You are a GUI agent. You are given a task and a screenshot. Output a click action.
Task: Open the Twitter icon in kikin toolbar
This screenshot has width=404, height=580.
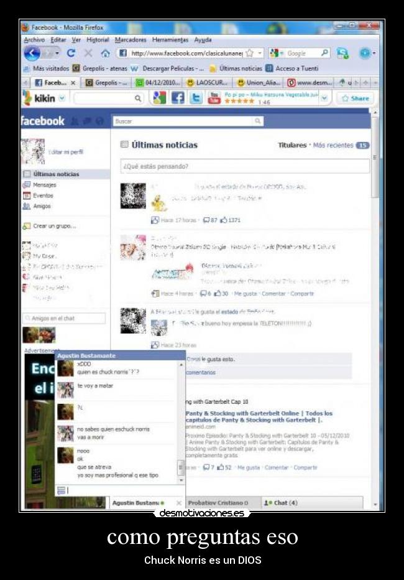coord(196,98)
